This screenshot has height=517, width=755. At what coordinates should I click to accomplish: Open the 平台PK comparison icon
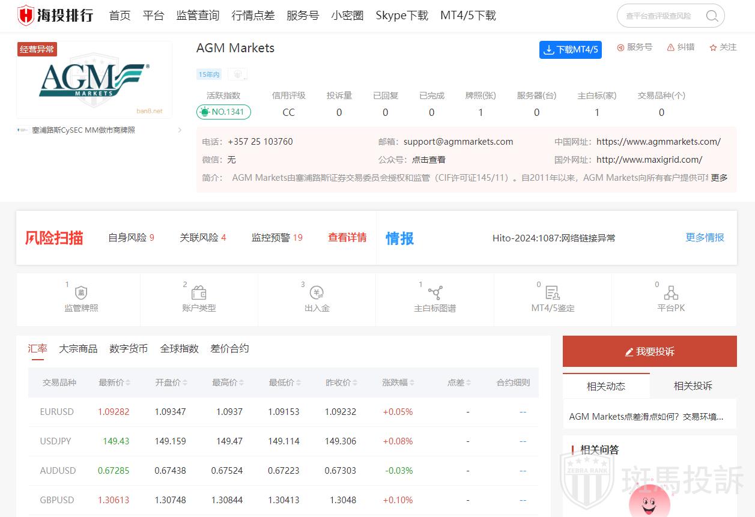(671, 293)
